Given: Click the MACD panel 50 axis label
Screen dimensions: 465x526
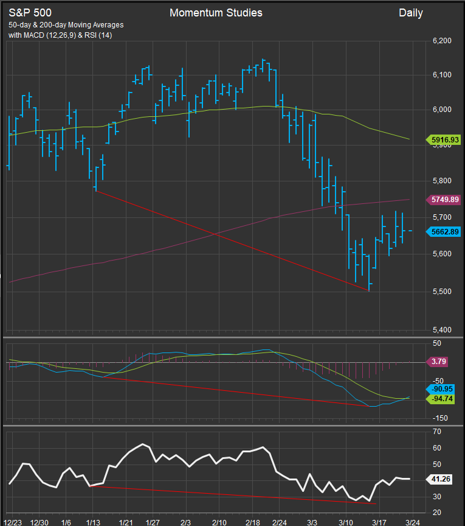Looking at the screenshot, I should (x=437, y=343).
